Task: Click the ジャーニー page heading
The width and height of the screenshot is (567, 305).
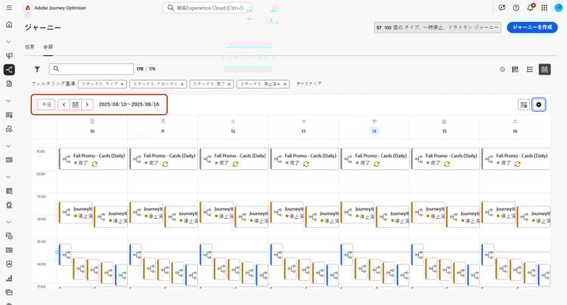Action: [x=42, y=27]
